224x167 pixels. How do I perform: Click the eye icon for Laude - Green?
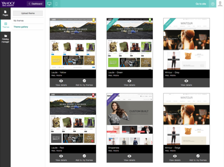point(129,81)
